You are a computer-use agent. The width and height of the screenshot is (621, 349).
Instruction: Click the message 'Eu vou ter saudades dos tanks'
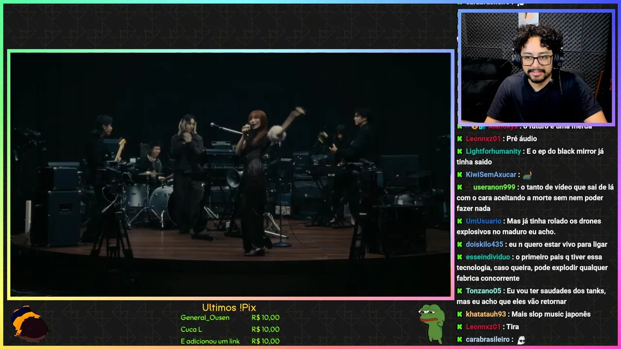pos(531,296)
